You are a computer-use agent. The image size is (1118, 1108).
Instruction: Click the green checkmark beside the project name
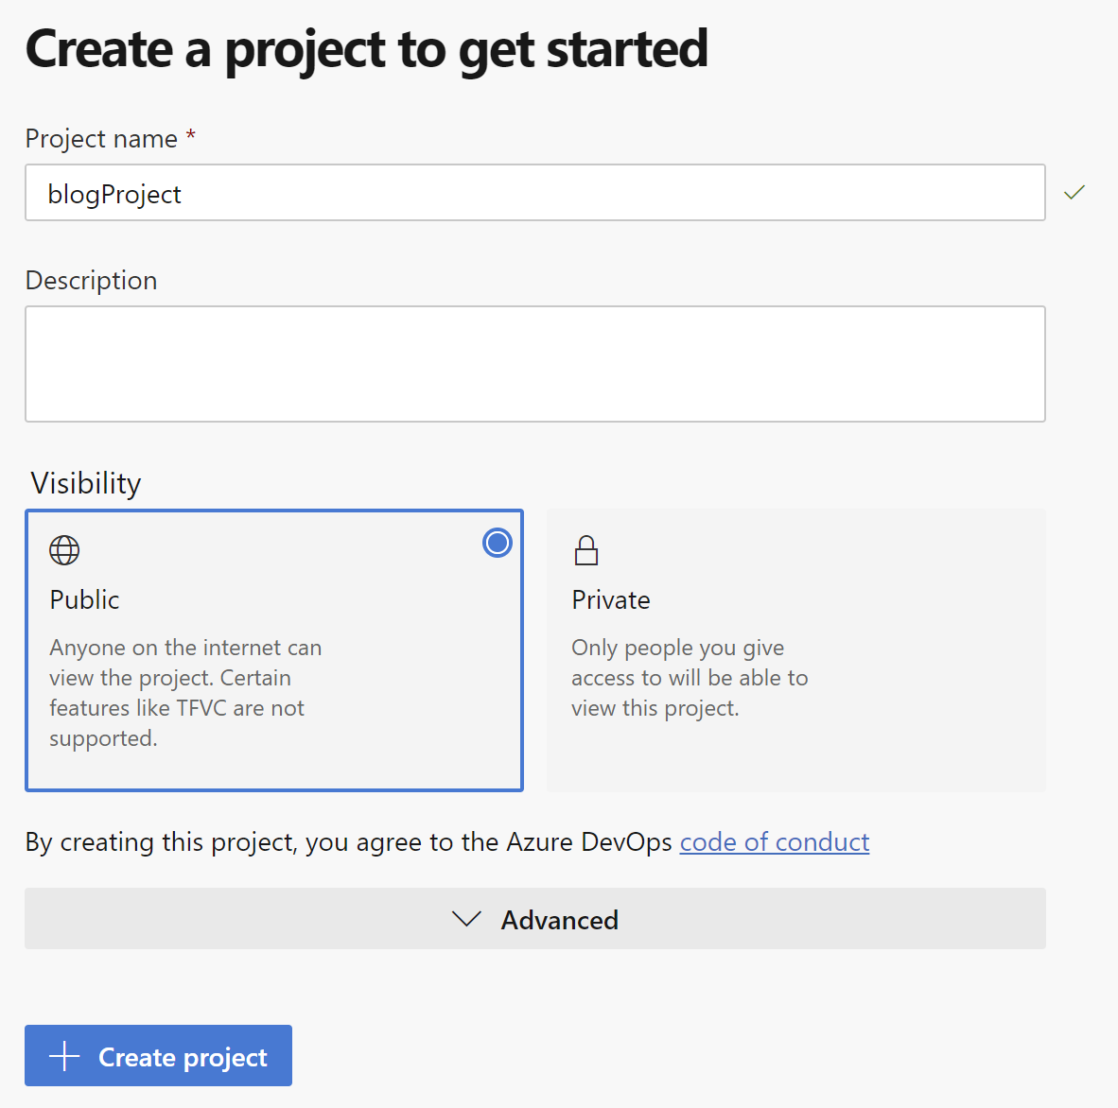pyautogui.click(x=1074, y=193)
